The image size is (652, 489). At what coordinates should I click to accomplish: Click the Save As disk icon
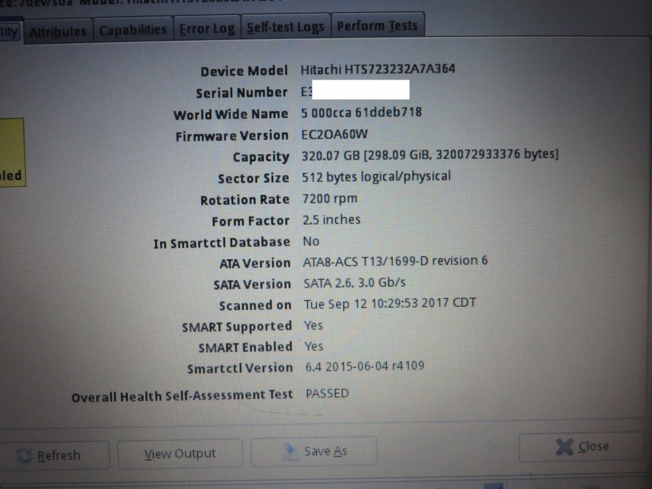point(290,451)
